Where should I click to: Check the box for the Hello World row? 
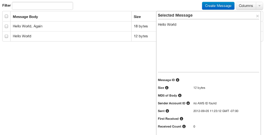(x=7, y=36)
